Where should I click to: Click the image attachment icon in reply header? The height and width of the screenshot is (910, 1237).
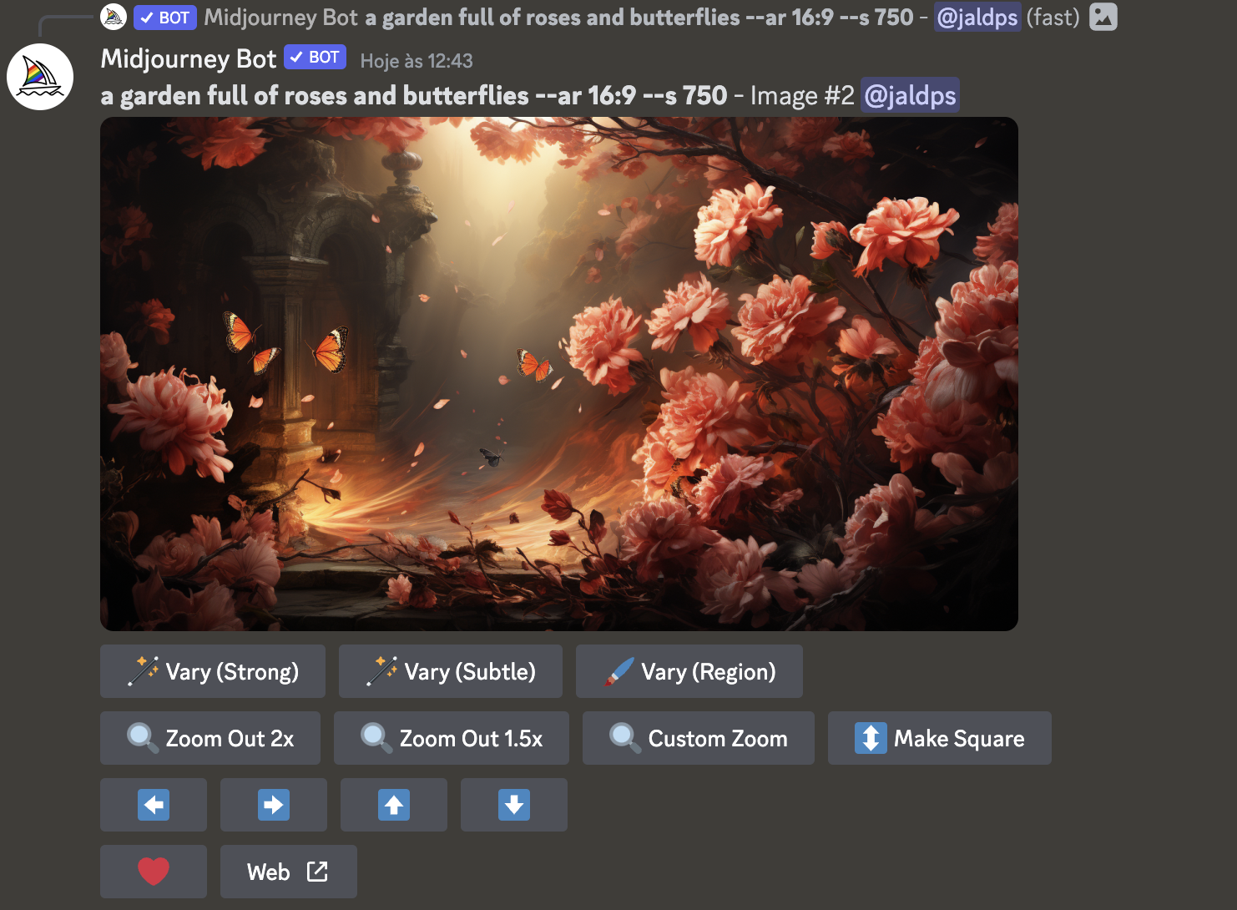(1103, 17)
